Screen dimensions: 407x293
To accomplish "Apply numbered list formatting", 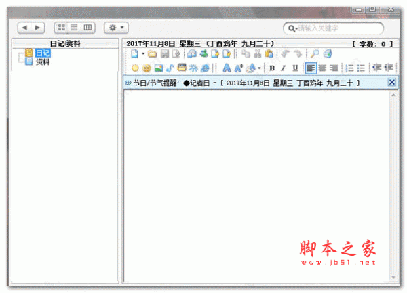I will click(349, 68).
